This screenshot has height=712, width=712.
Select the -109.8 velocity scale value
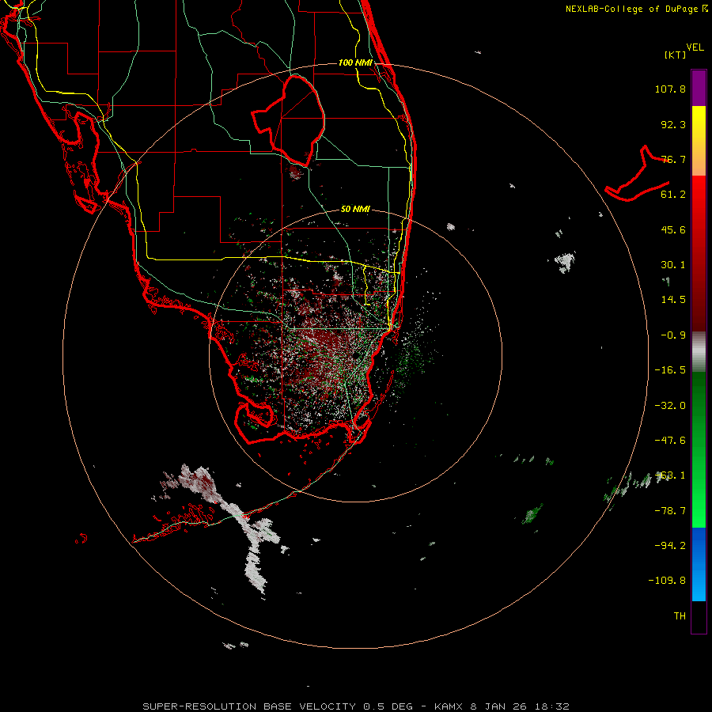point(667,581)
